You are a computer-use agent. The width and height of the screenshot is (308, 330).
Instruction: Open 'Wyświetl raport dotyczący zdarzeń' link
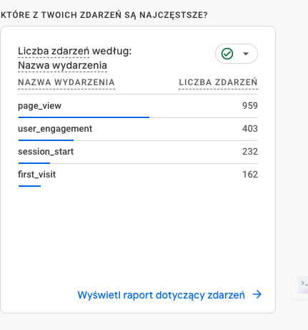click(161, 295)
